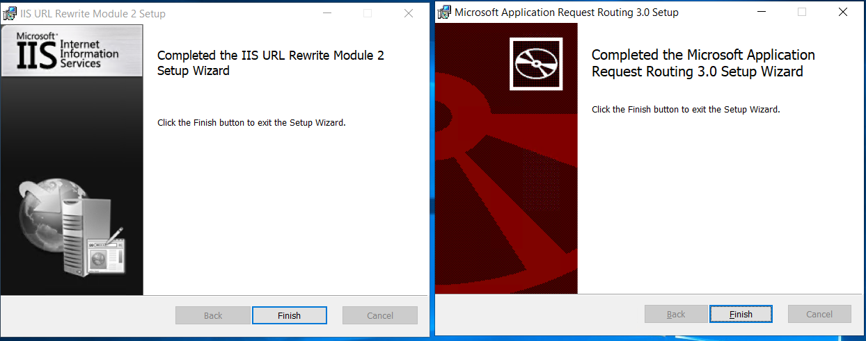The height and width of the screenshot is (341, 866).
Task: Click 'Completed the Microsoft Application Request Routing' heading
Action: [703, 63]
